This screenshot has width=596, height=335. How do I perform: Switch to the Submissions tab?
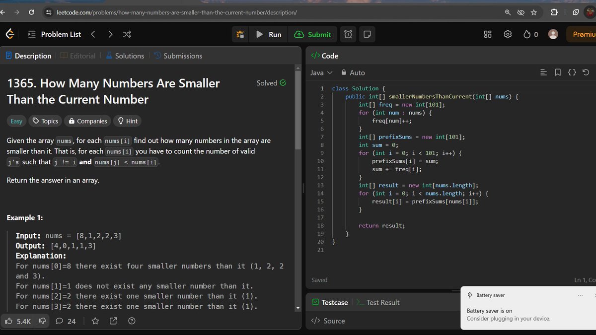178,56
